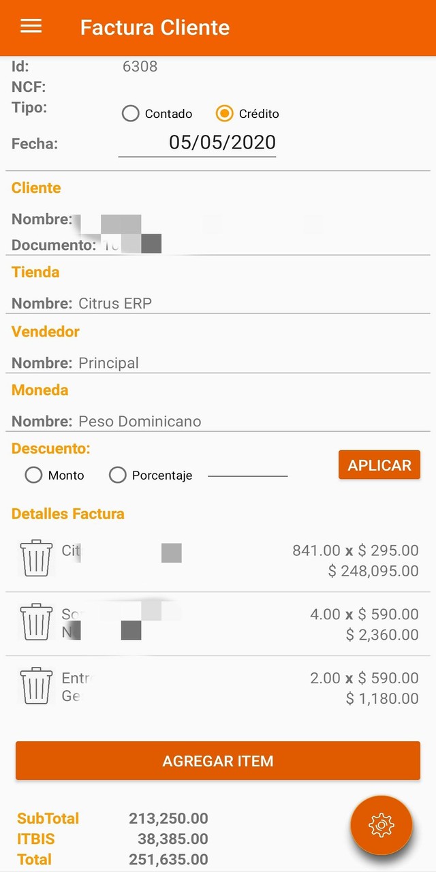The image size is (436, 872).
Task: Tap the AGREGAR ITEM button
Action: [218, 761]
